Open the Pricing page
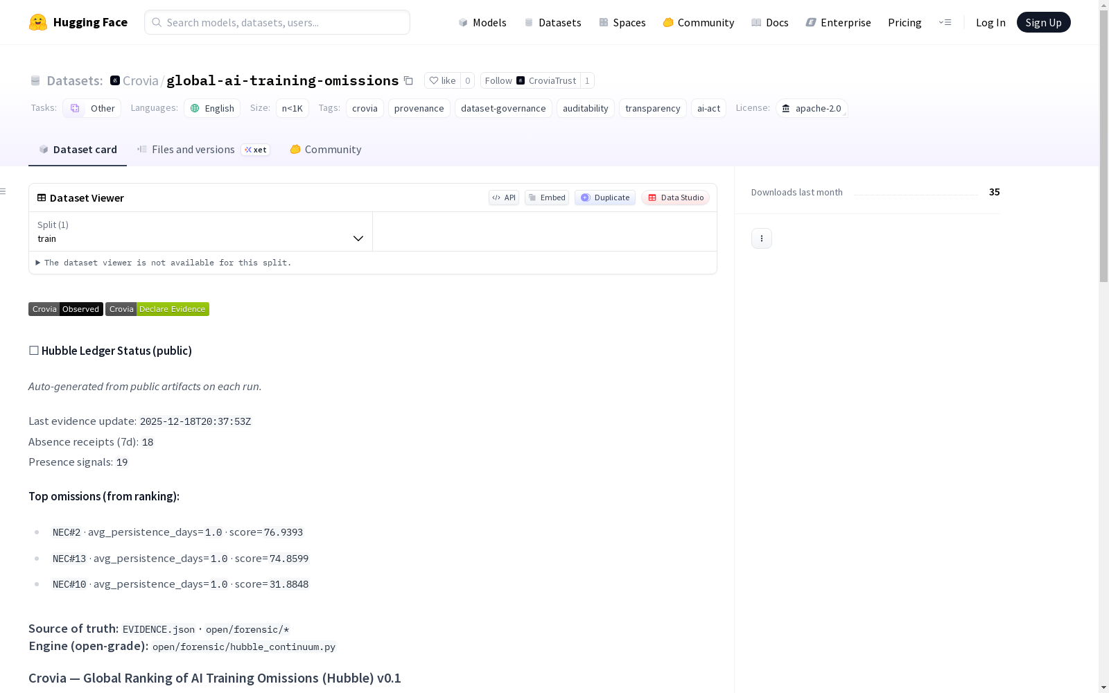The width and height of the screenshot is (1109, 693). pos(905,22)
